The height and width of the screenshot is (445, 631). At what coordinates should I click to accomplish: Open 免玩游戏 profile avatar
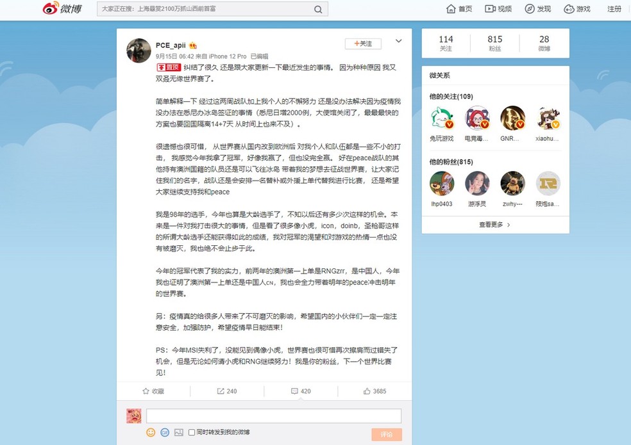(442, 118)
